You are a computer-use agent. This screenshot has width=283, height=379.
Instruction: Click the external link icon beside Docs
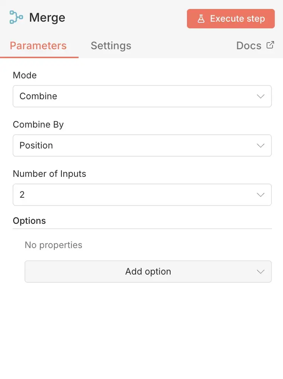click(270, 45)
